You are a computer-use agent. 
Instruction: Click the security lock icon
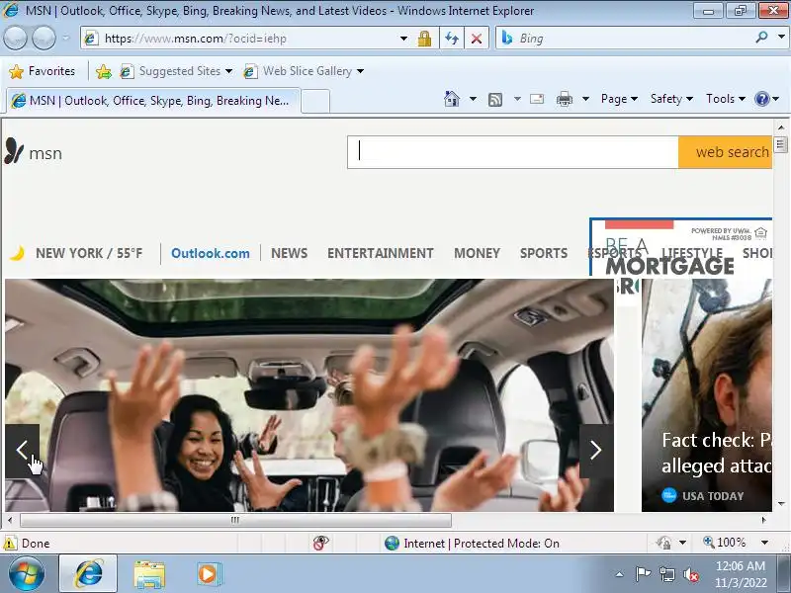(x=424, y=39)
